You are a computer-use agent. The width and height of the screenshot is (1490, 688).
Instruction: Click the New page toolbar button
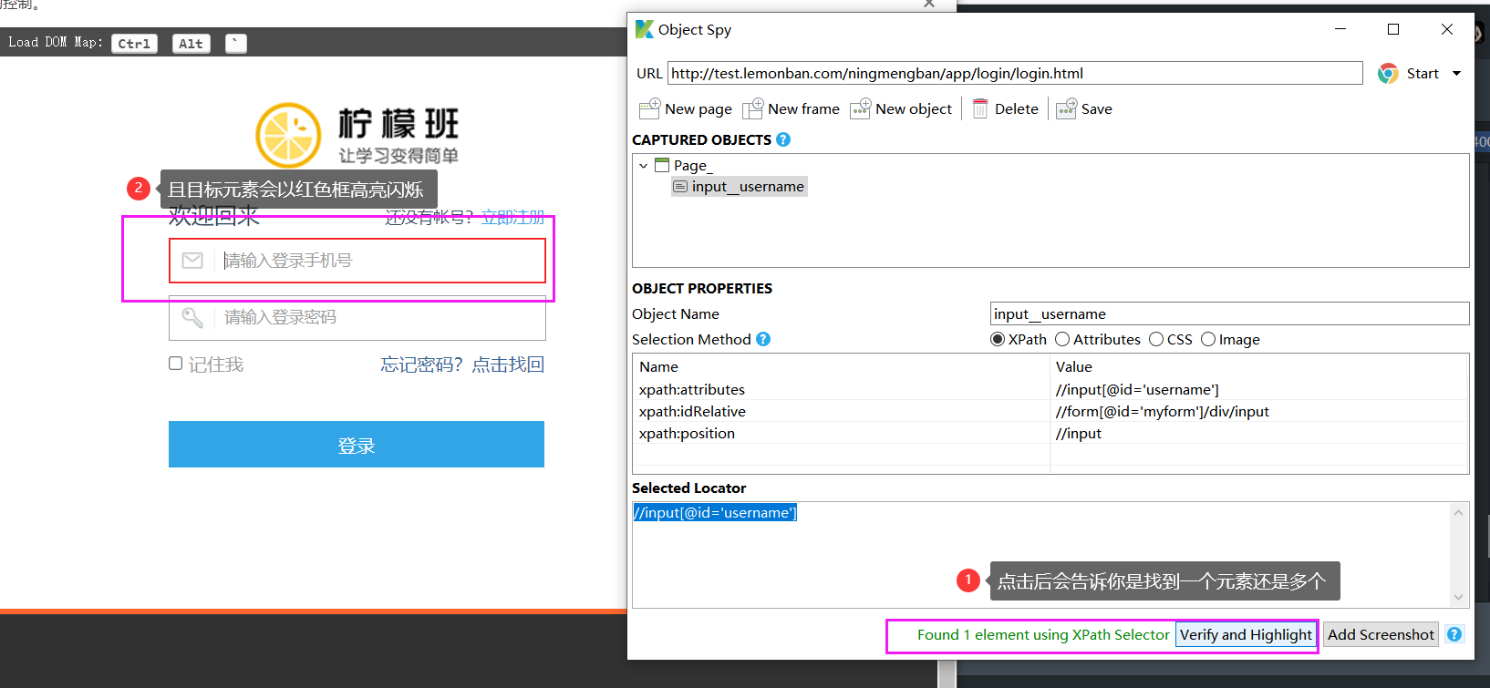click(686, 109)
